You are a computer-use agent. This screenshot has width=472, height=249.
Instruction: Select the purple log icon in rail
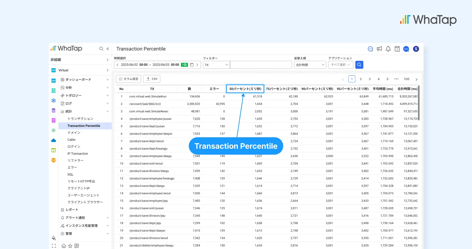point(53,121)
